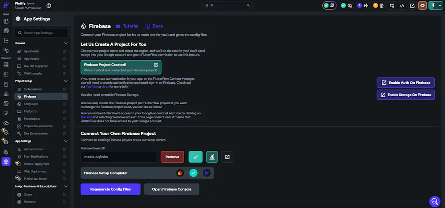445x208 pixels.
Task: Click the project status check icon pill
Action: [x=329, y=5]
